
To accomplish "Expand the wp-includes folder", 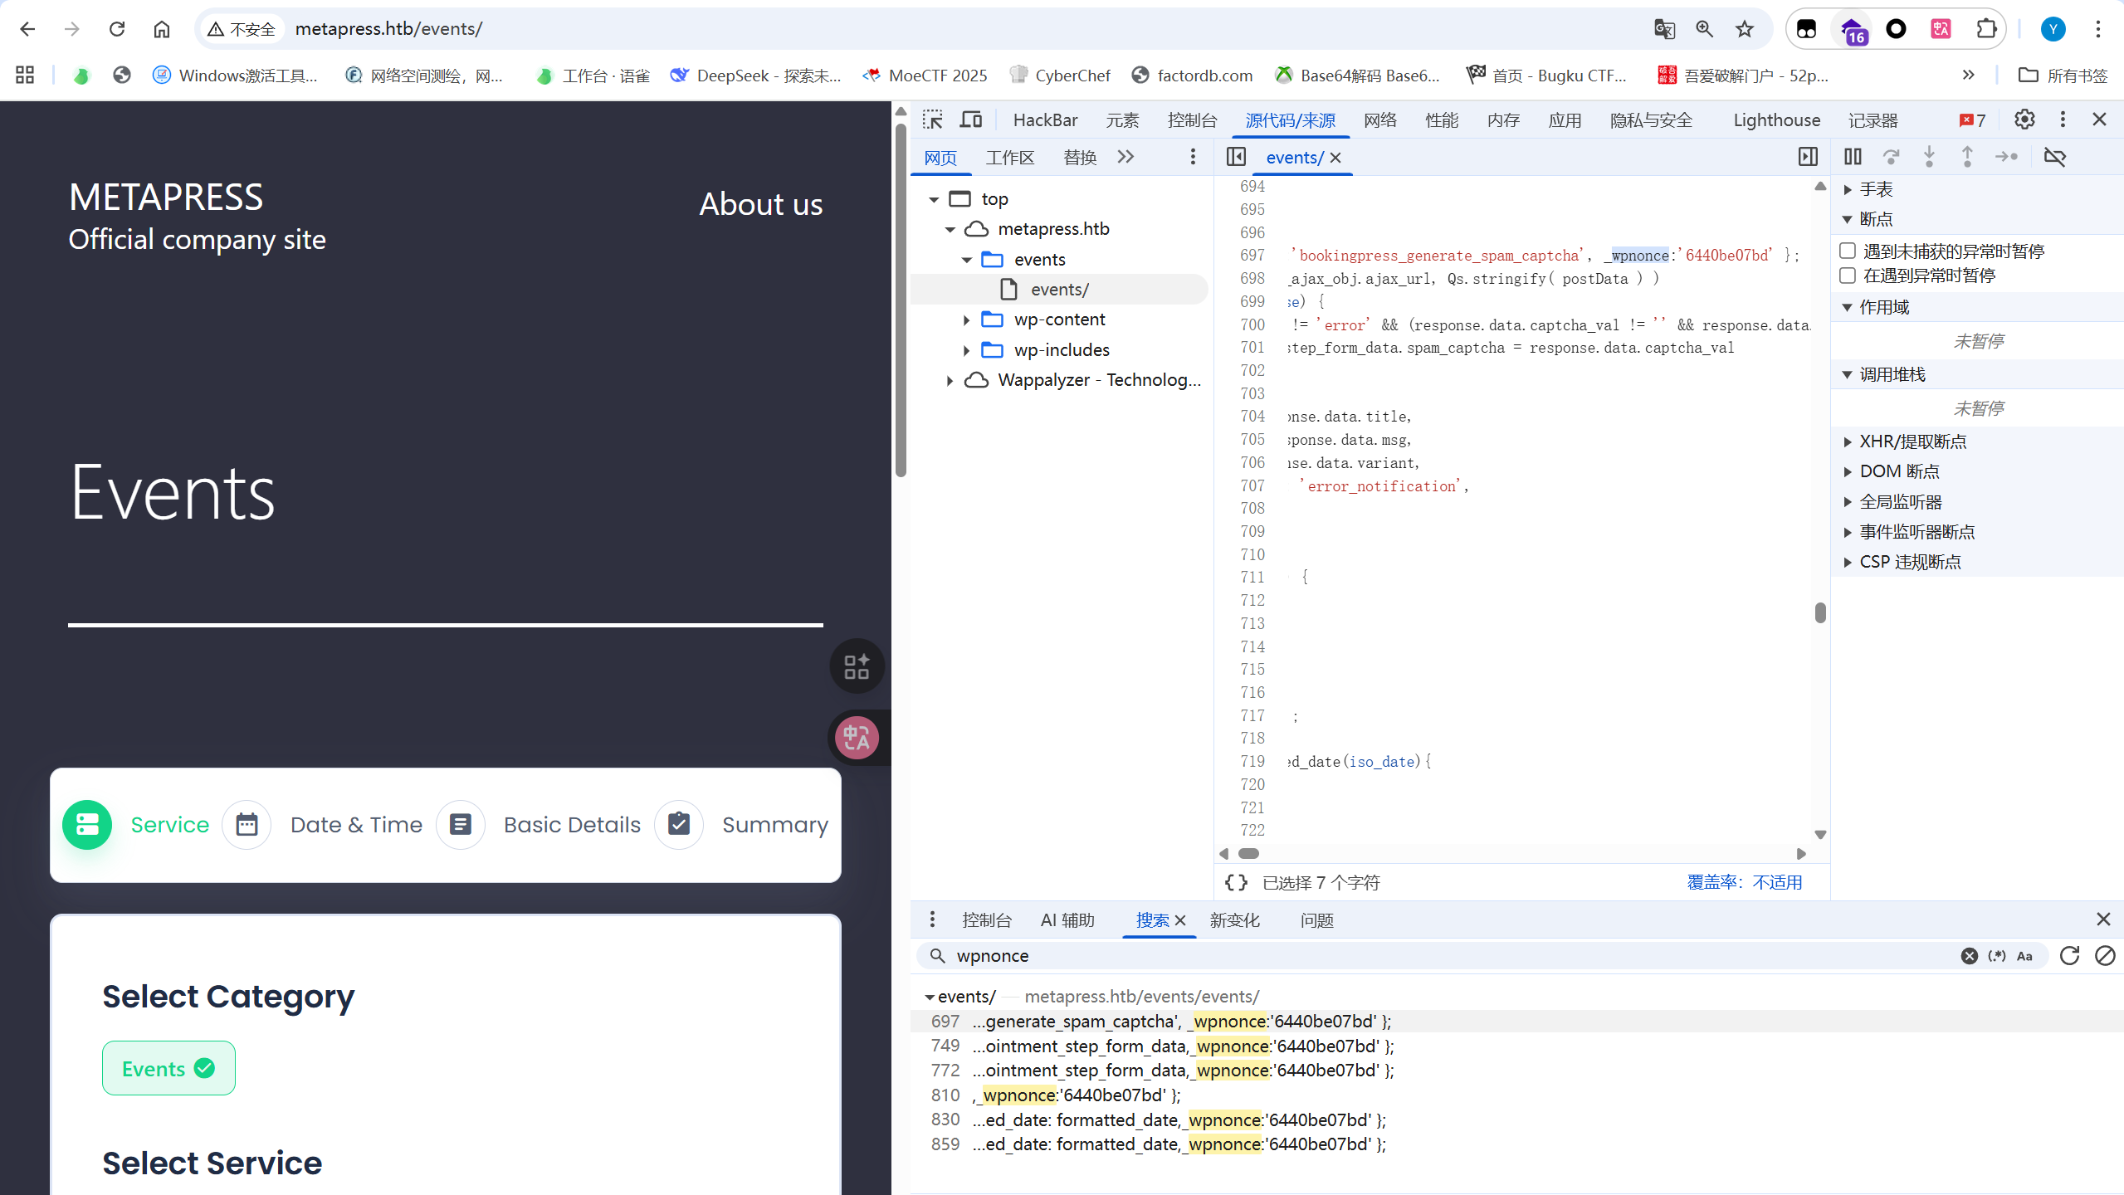I will click(x=966, y=350).
